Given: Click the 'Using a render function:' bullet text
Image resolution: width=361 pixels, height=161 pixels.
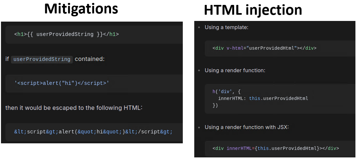Looking at the screenshot, I should pos(235,70).
